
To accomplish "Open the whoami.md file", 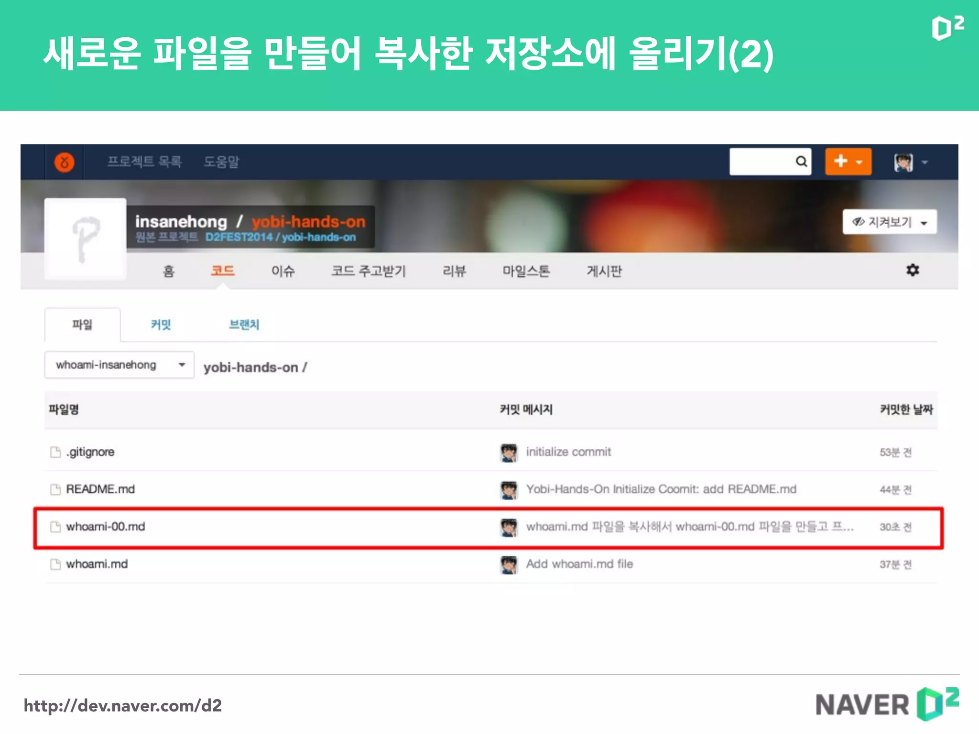I will [97, 564].
